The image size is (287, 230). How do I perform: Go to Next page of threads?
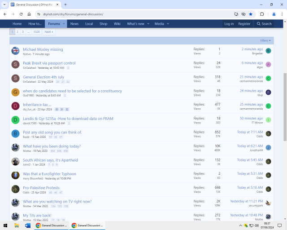tap(48, 32)
